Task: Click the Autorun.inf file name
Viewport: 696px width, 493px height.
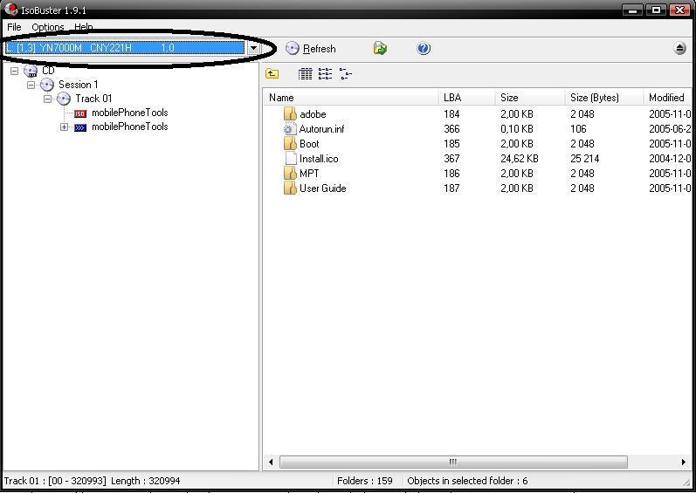Action: click(321, 129)
